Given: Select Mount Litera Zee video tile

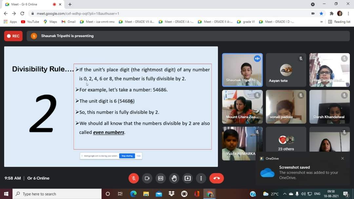Looking at the screenshot, I should click(242, 107).
